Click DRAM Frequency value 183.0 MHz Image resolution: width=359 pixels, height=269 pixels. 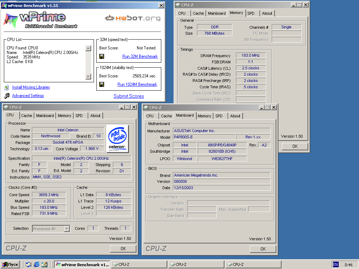tap(251, 55)
